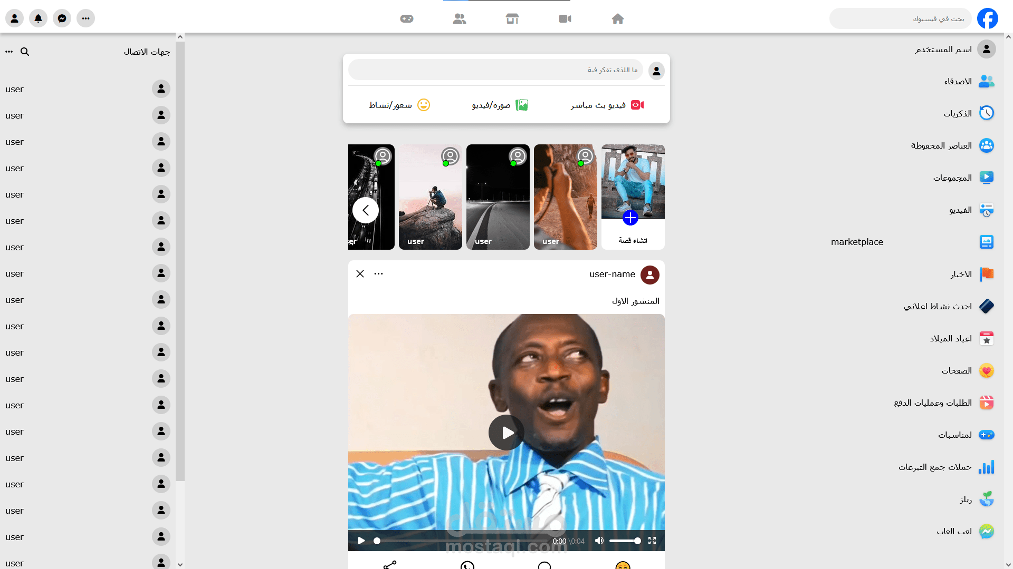The height and width of the screenshot is (569, 1013).
Task: Open post options three dots menu
Action: [x=378, y=273]
